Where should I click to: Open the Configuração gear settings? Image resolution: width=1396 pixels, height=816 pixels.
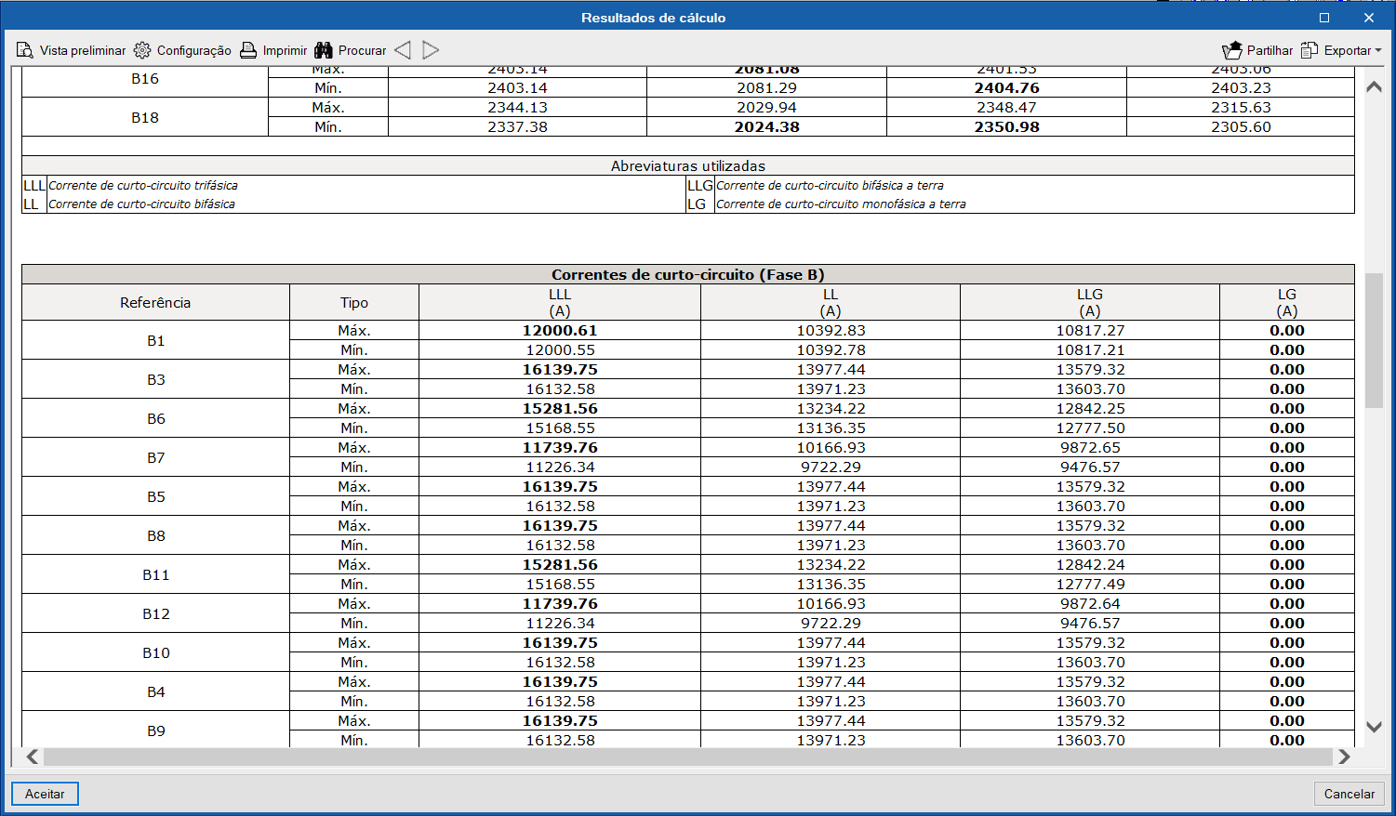pyautogui.click(x=182, y=50)
